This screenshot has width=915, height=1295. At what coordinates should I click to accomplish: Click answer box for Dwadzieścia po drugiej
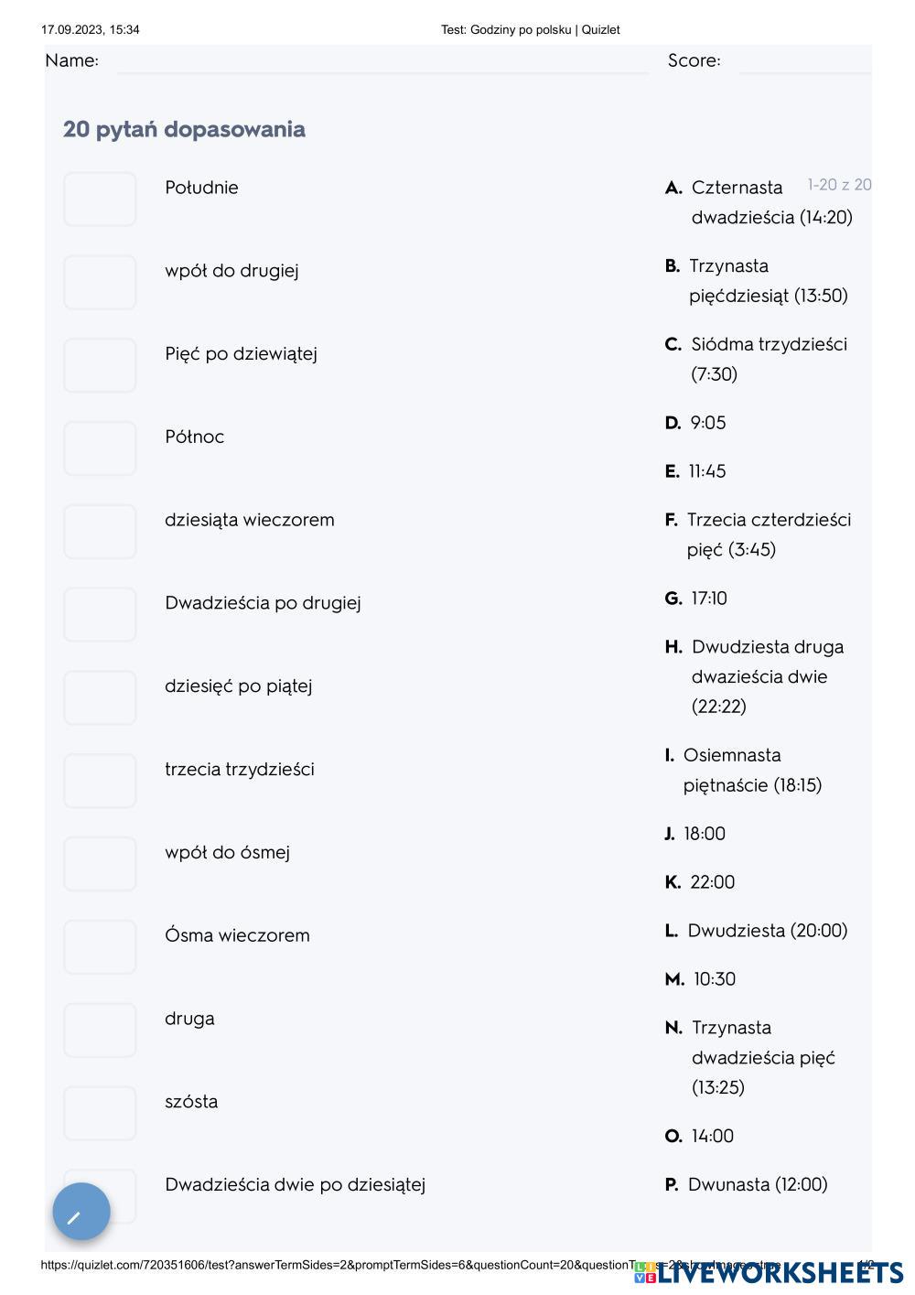[100, 615]
